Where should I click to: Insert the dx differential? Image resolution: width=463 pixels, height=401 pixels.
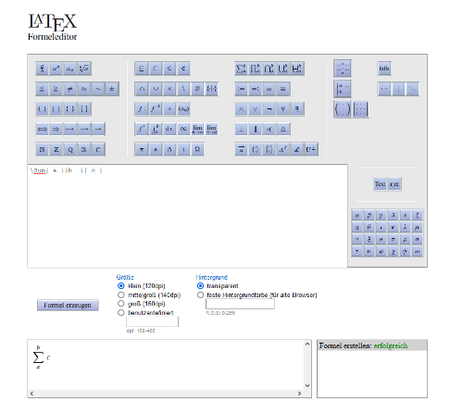click(x=169, y=129)
